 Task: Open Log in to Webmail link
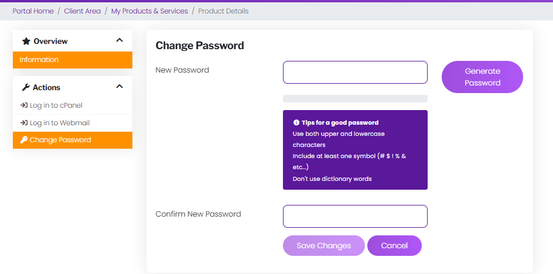coord(60,123)
